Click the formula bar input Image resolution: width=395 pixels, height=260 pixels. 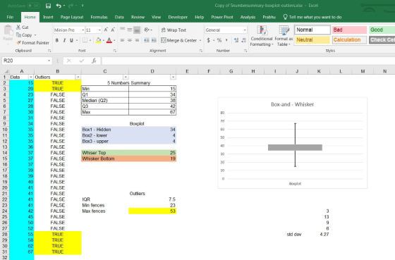248,61
